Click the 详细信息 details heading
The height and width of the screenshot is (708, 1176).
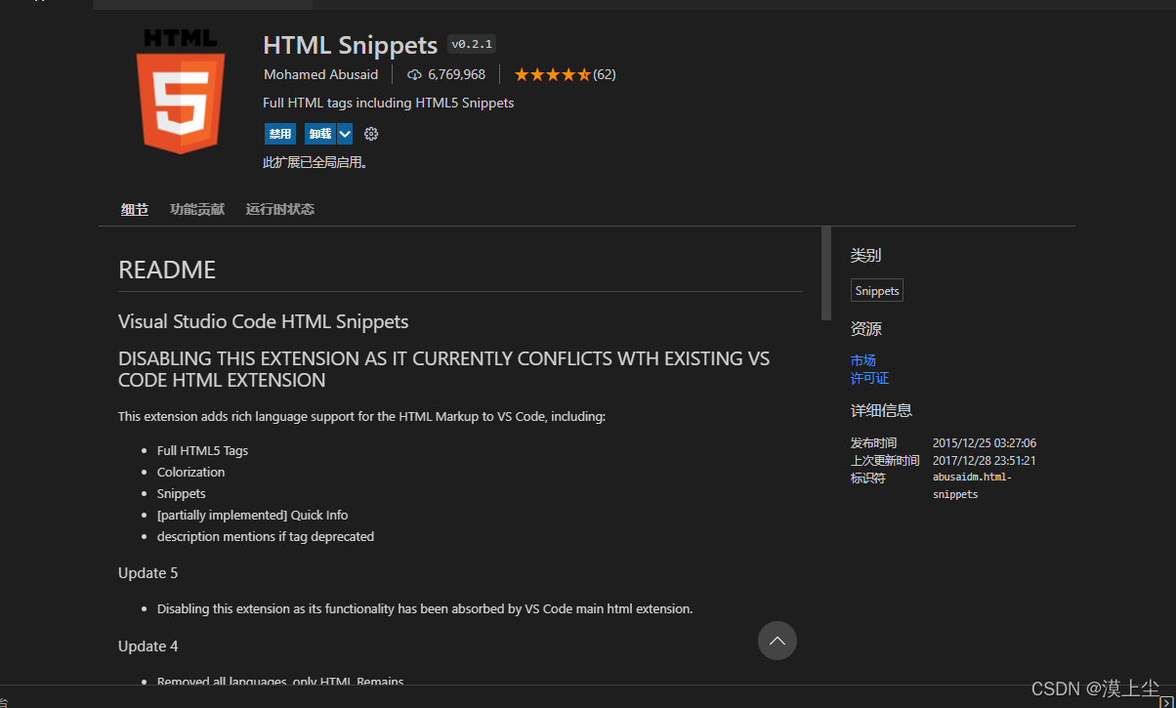tap(882, 411)
